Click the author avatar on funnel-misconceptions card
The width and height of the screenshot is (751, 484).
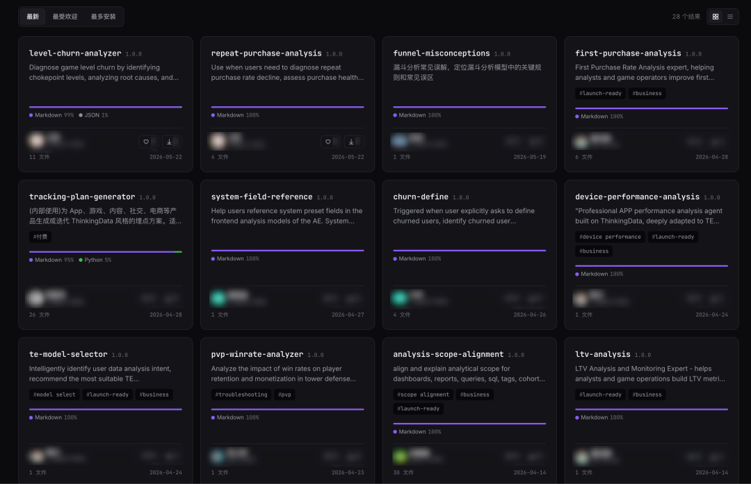[x=399, y=140]
